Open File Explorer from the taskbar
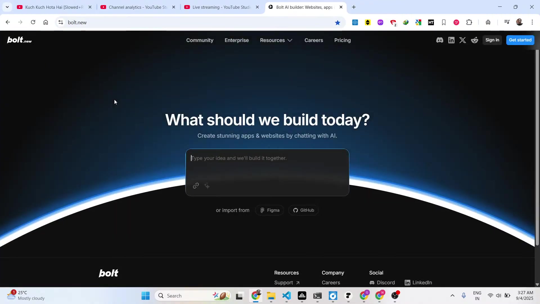 coord(271,296)
